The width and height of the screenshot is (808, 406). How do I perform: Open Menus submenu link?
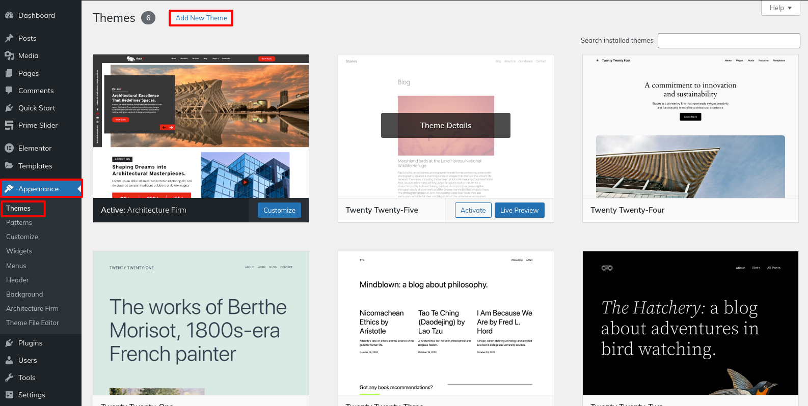(16, 266)
